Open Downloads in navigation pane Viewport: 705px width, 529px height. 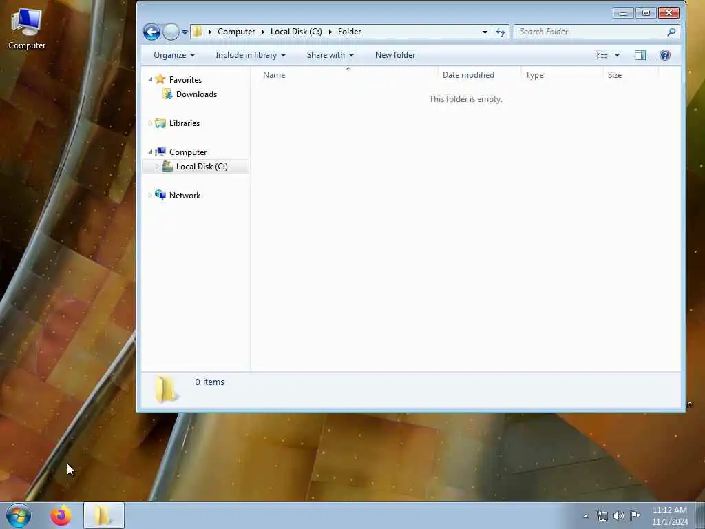(x=196, y=94)
